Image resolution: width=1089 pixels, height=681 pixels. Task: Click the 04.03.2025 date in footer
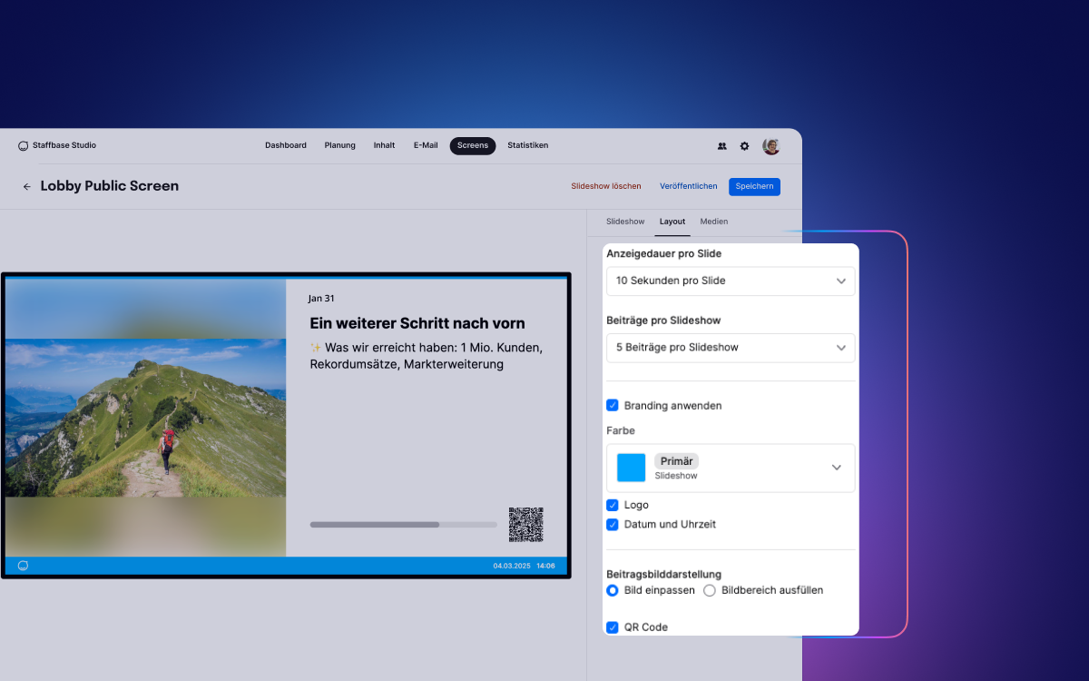coord(511,566)
